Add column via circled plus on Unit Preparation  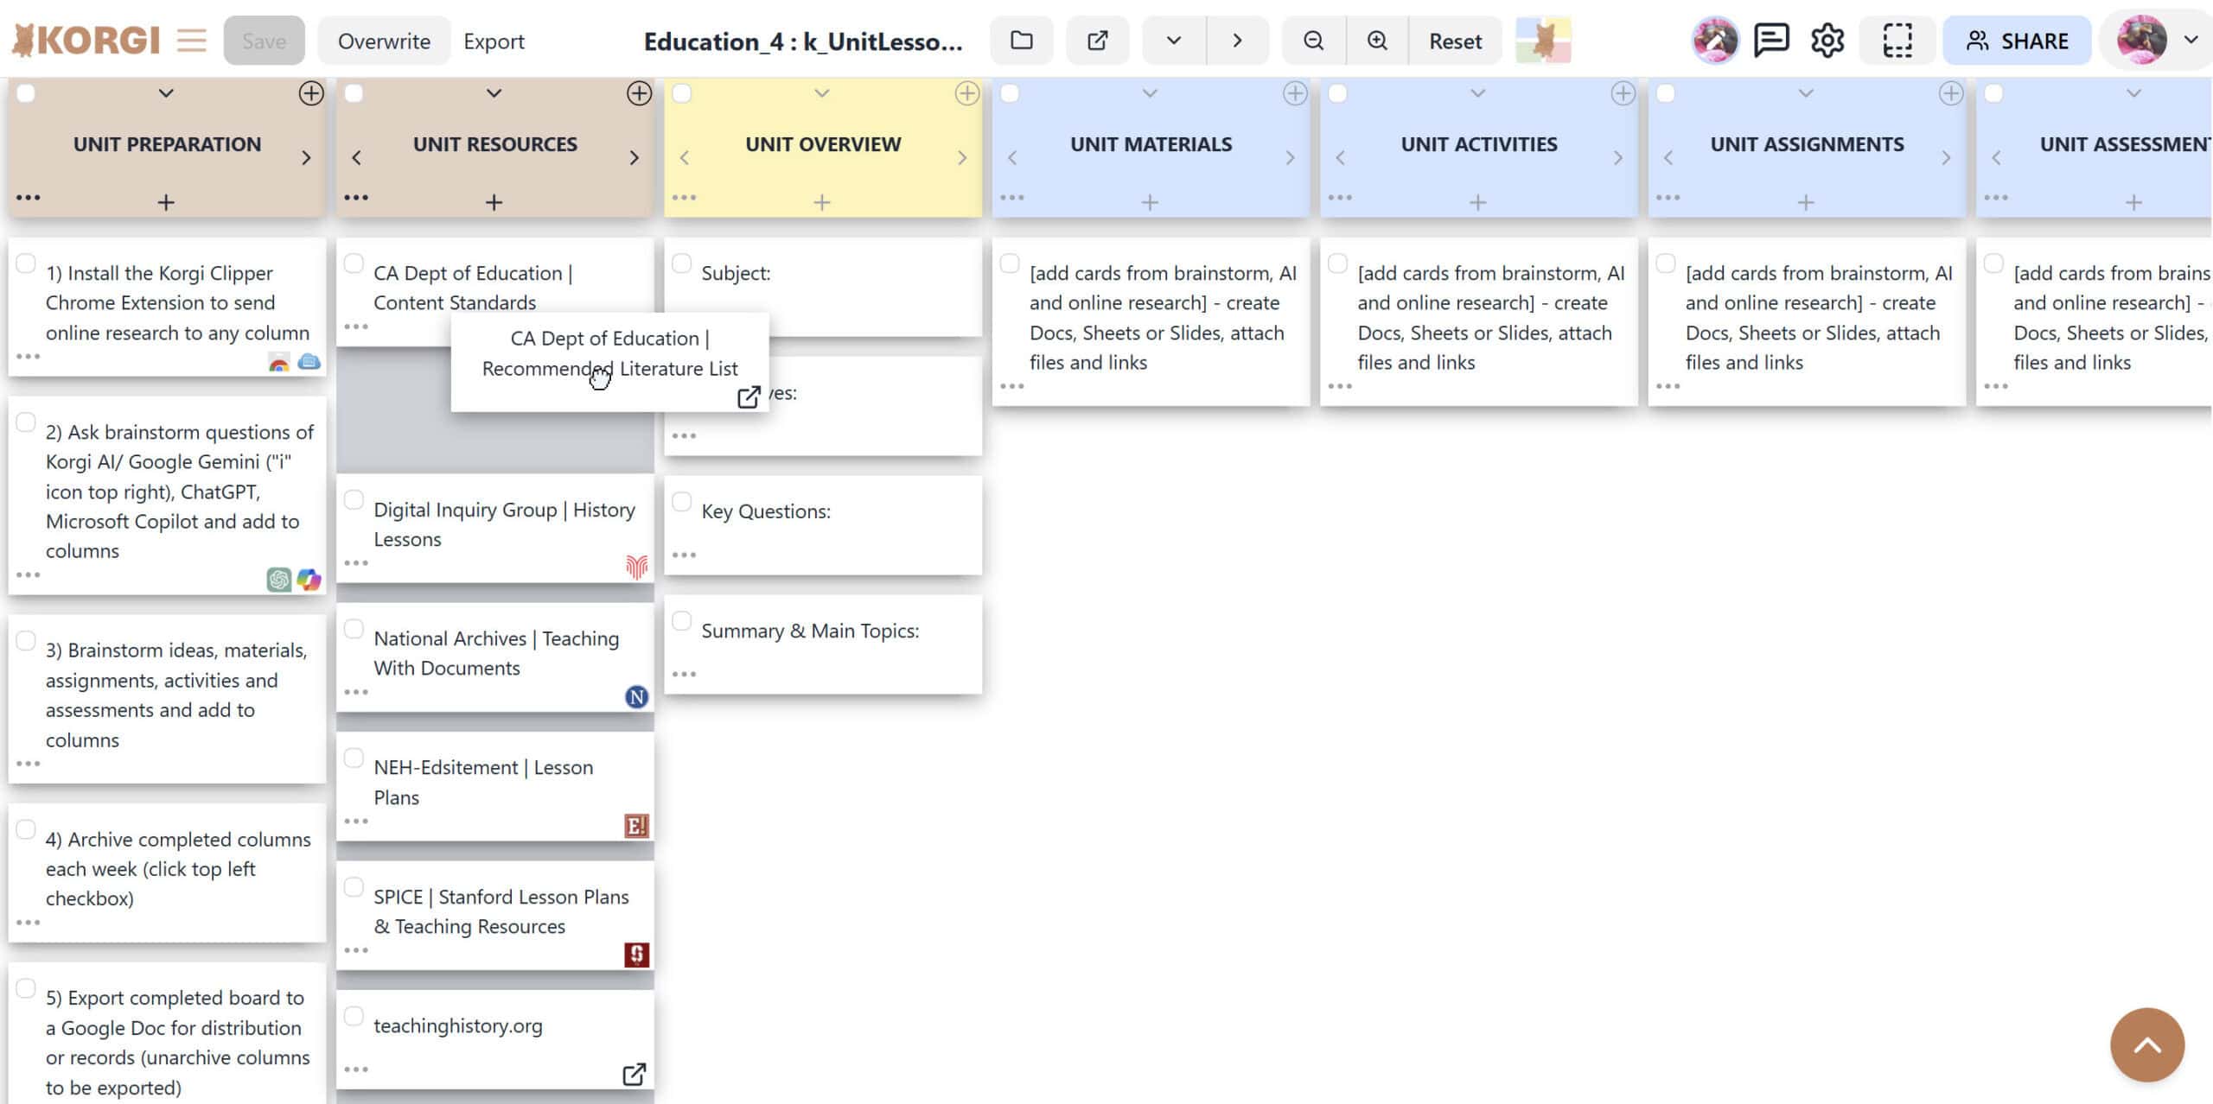click(x=310, y=93)
